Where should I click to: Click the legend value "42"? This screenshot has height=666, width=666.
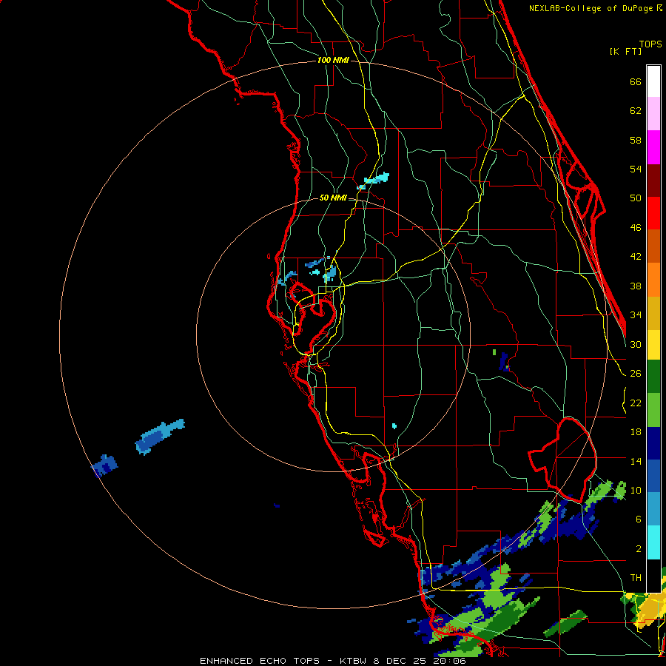(x=636, y=256)
